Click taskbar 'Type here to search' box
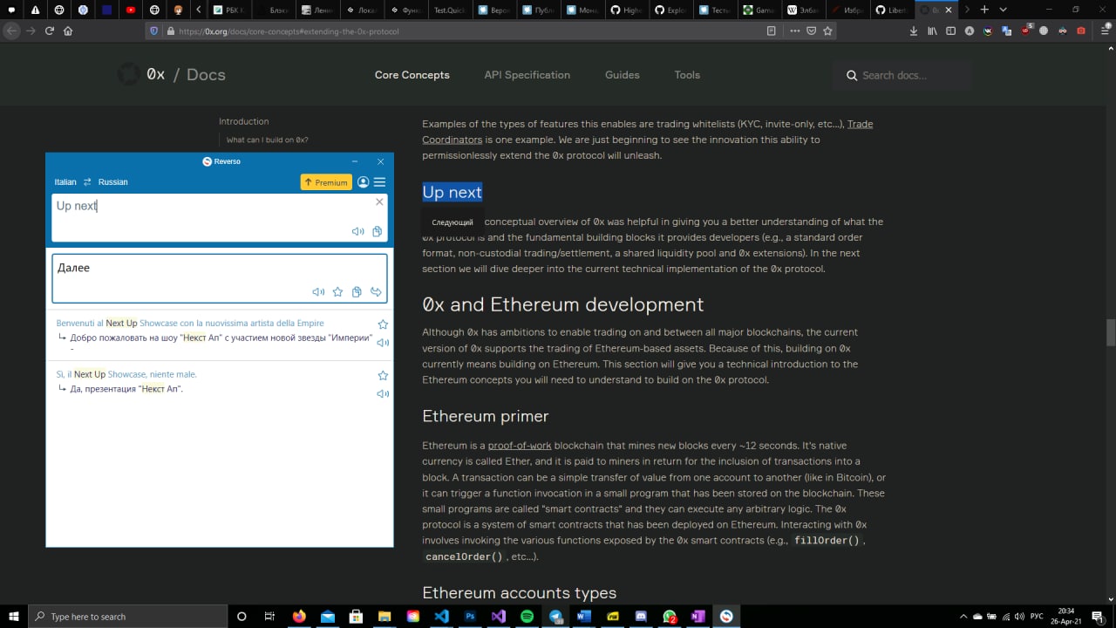1116x628 pixels. [126, 616]
